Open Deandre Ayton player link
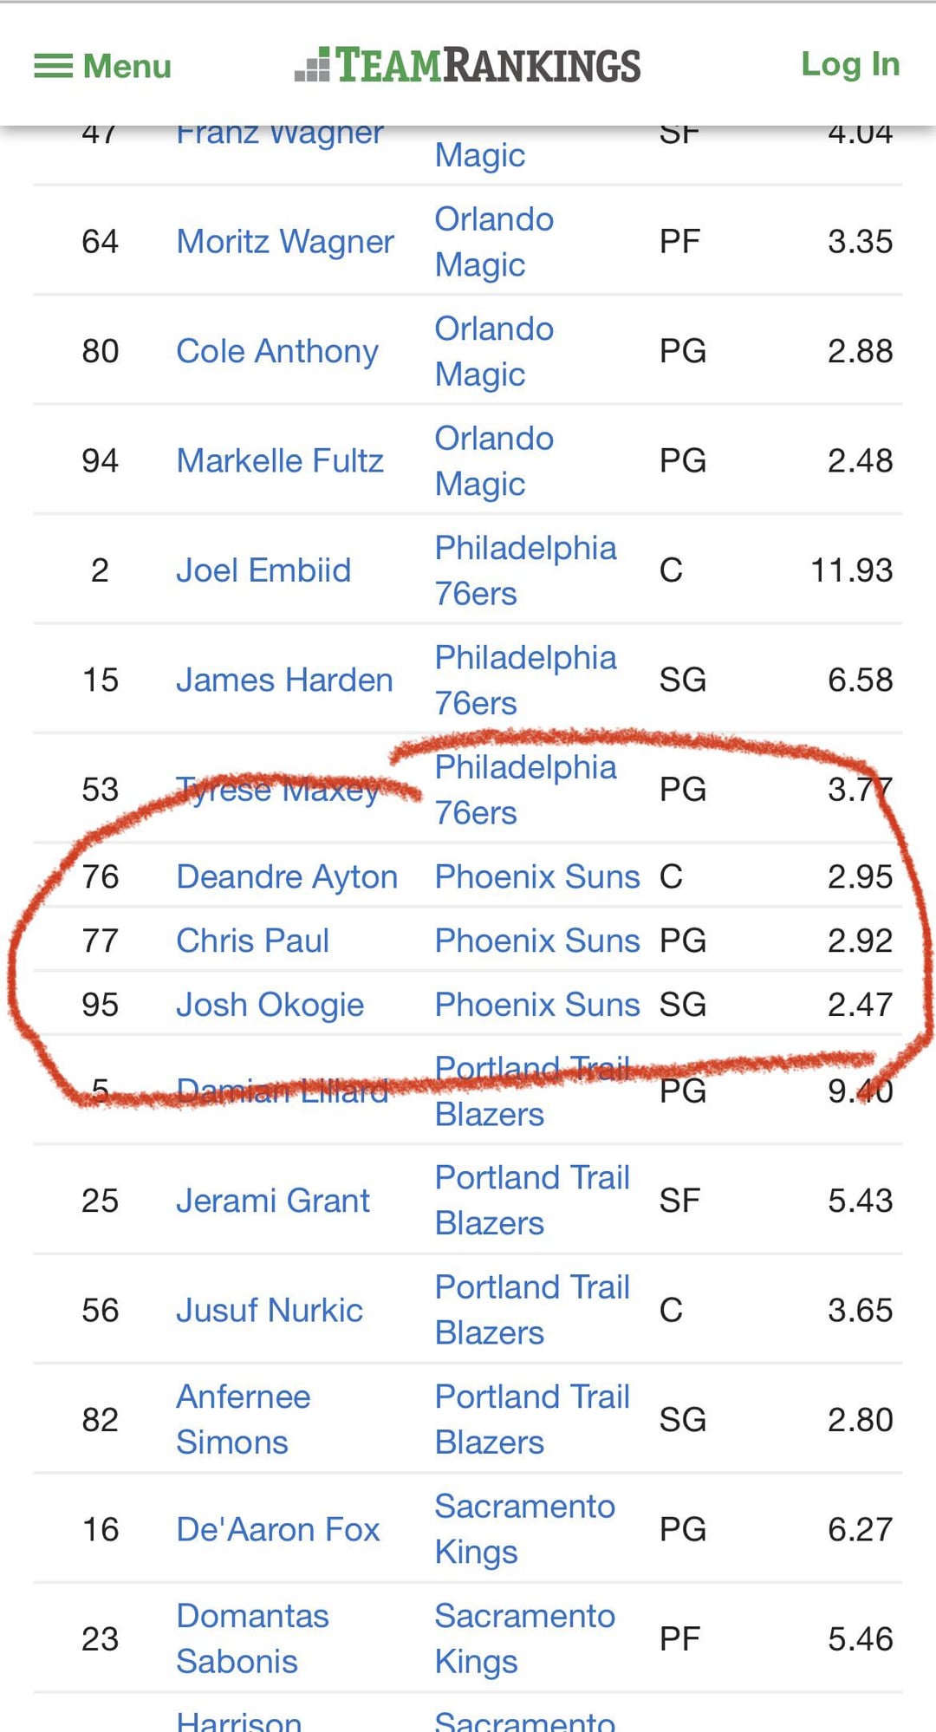936x1732 pixels. point(287,876)
